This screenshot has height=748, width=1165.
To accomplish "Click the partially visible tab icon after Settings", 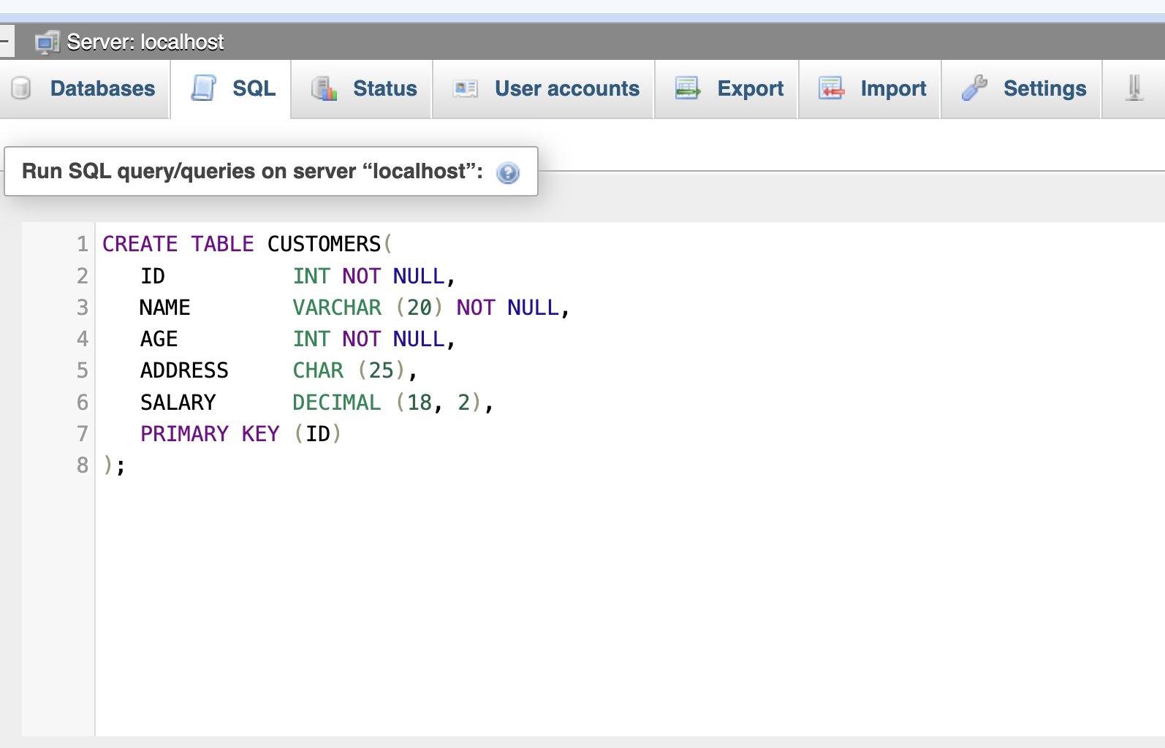I will point(1134,88).
